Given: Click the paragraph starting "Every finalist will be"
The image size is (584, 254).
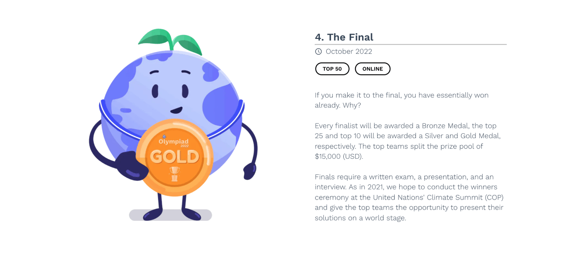Looking at the screenshot, I should (408, 141).
